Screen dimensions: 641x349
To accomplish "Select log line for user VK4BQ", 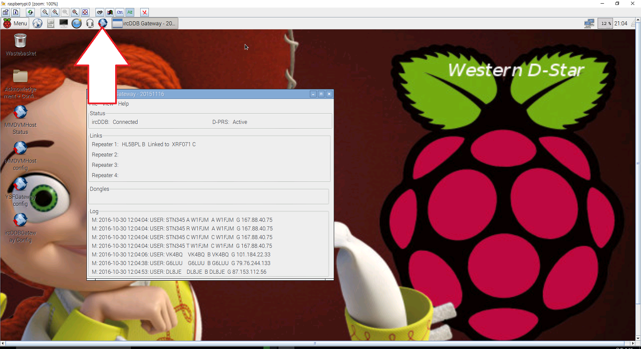I will point(181,254).
